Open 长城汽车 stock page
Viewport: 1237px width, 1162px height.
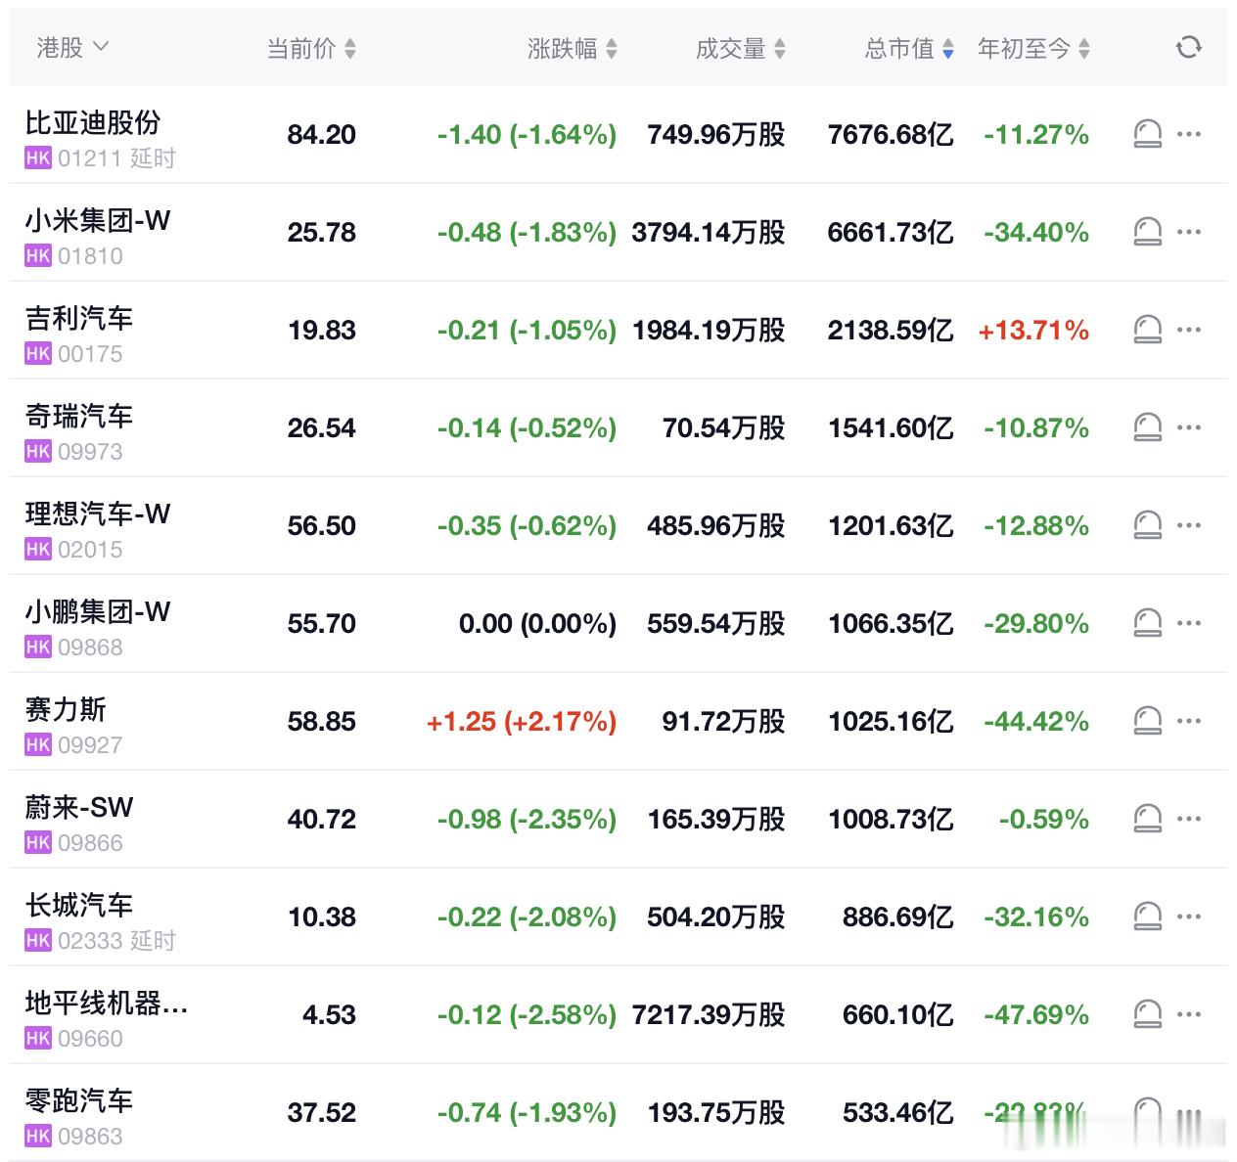(x=79, y=905)
